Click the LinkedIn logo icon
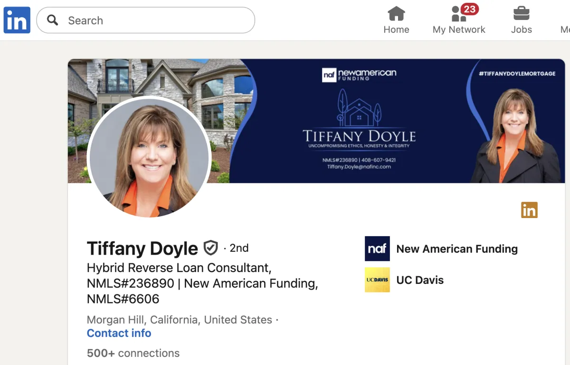This screenshot has height=365, width=570. click(x=17, y=20)
